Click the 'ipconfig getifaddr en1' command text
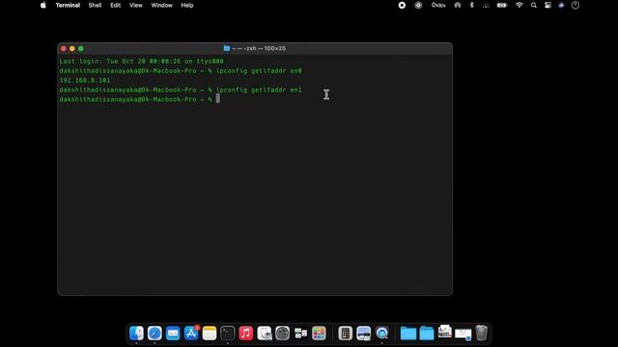The width and height of the screenshot is (618, 347). click(259, 90)
